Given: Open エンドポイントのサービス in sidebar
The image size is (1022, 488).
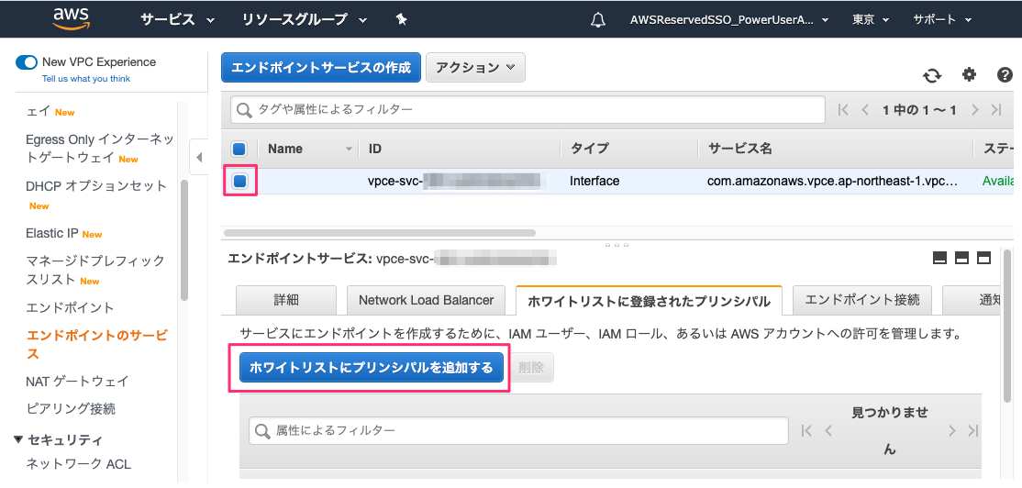Looking at the screenshot, I should [x=96, y=344].
